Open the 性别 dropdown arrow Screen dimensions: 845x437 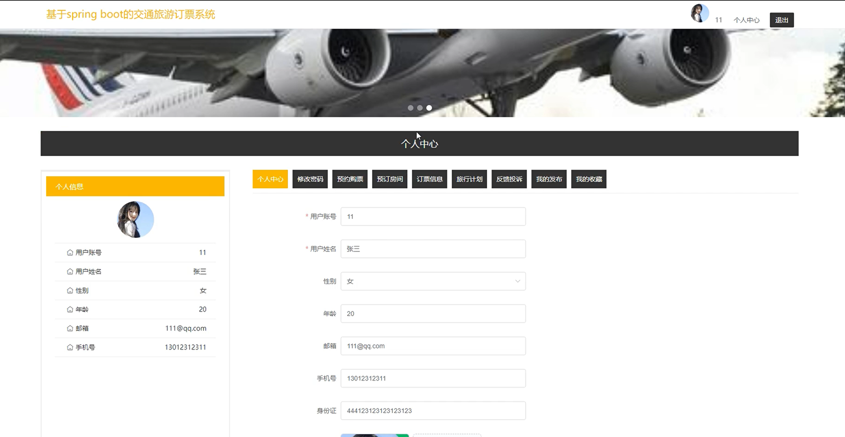click(518, 281)
